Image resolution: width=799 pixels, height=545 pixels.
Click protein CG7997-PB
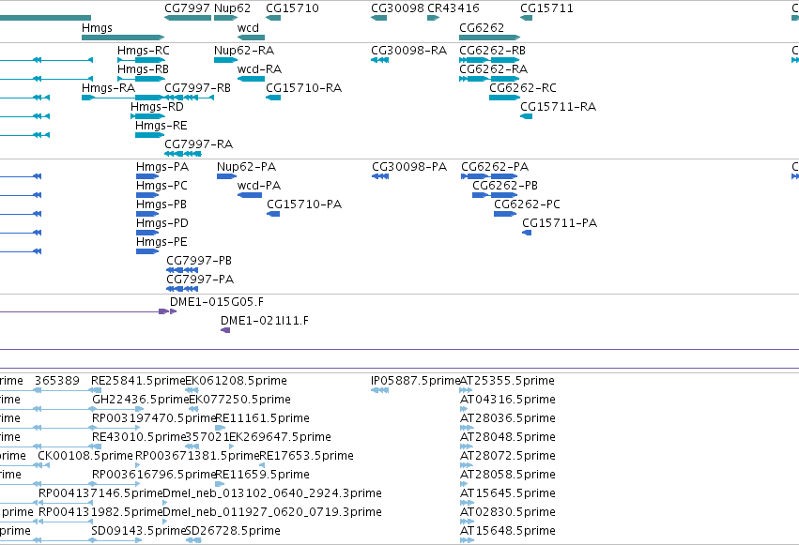[182, 270]
